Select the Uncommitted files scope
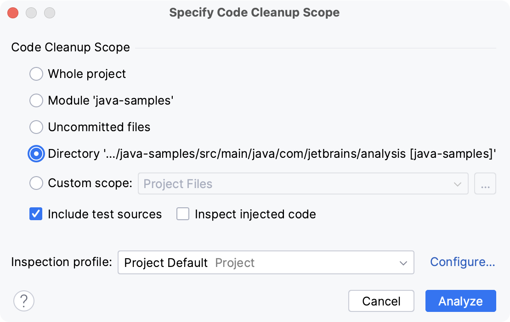Screen dimensions: 510x322 [36, 127]
